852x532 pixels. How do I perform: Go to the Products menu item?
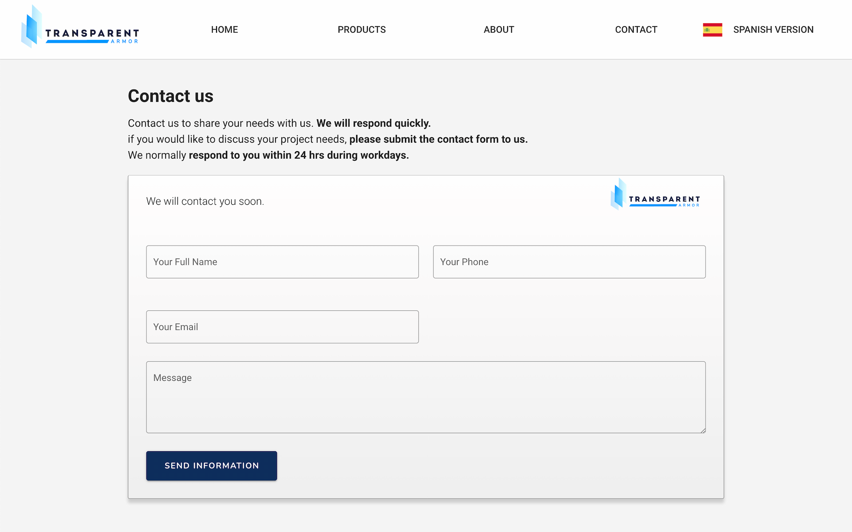point(362,30)
